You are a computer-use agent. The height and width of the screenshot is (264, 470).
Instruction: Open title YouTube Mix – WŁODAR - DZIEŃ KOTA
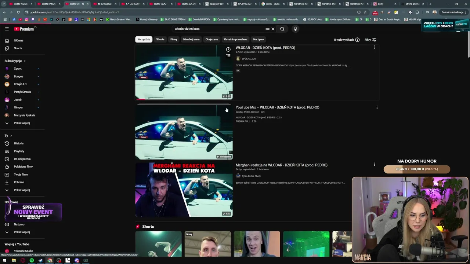[x=277, y=107]
